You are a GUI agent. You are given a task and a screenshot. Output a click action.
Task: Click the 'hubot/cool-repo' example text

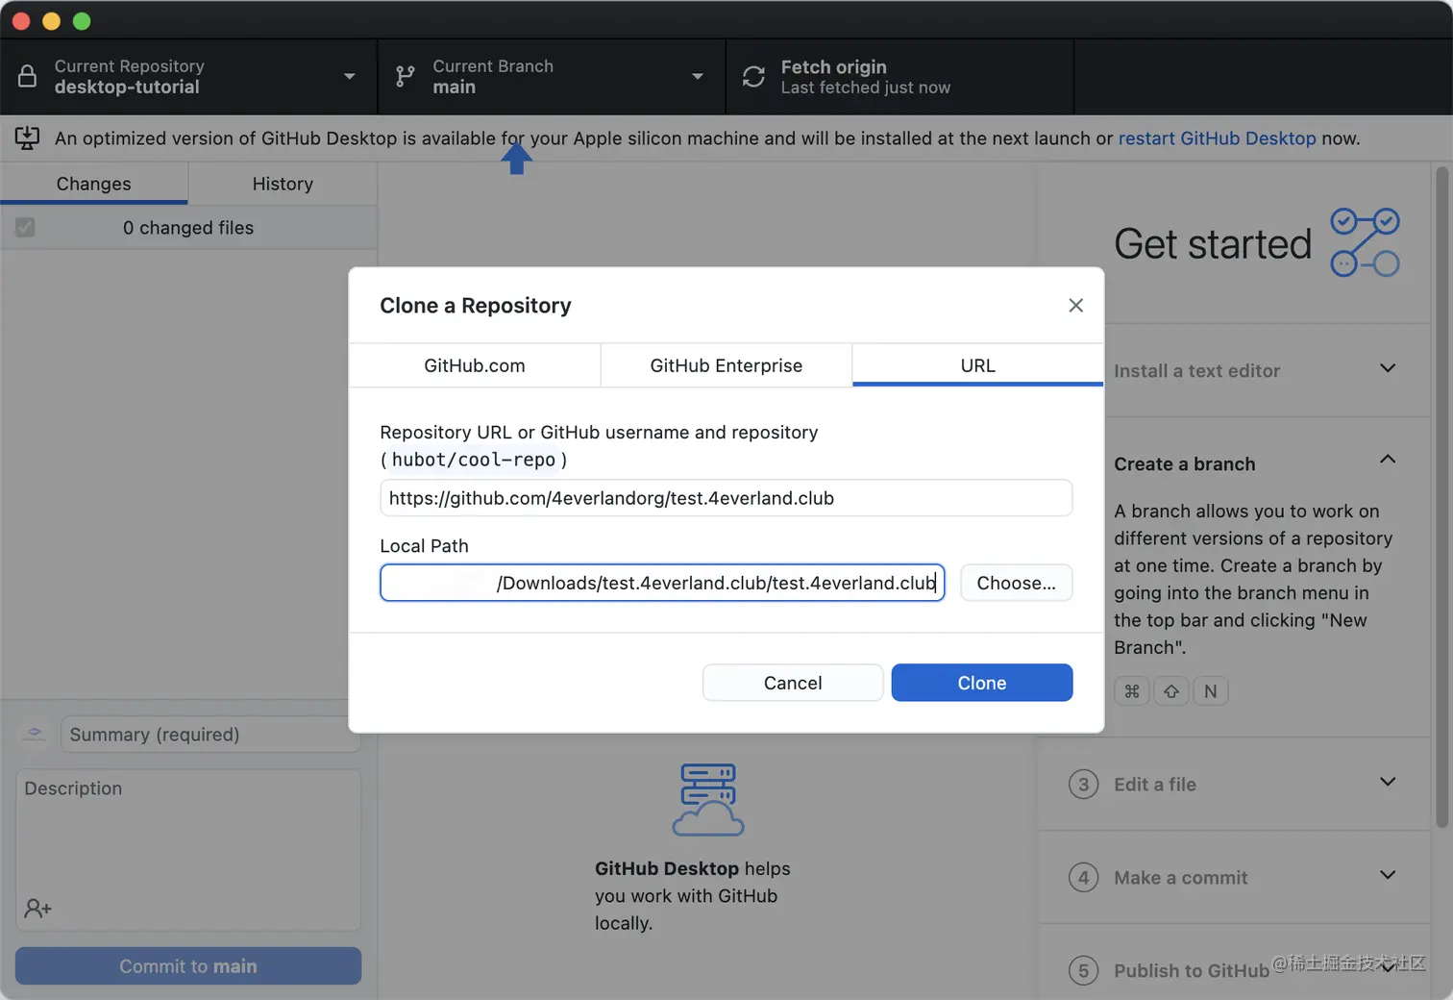coord(474,460)
